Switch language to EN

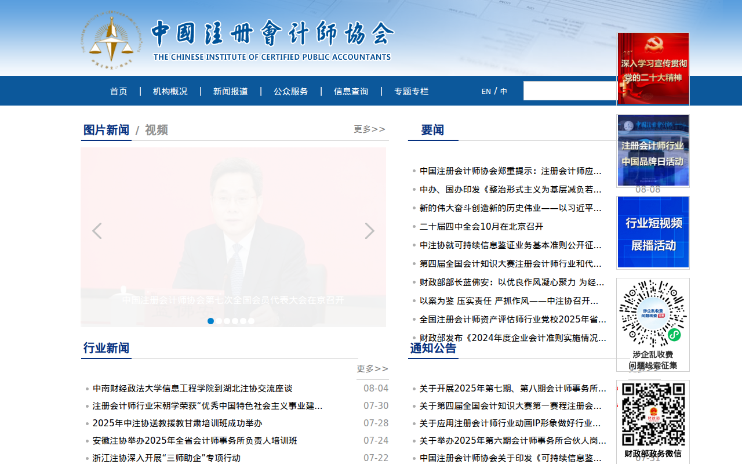pos(486,91)
